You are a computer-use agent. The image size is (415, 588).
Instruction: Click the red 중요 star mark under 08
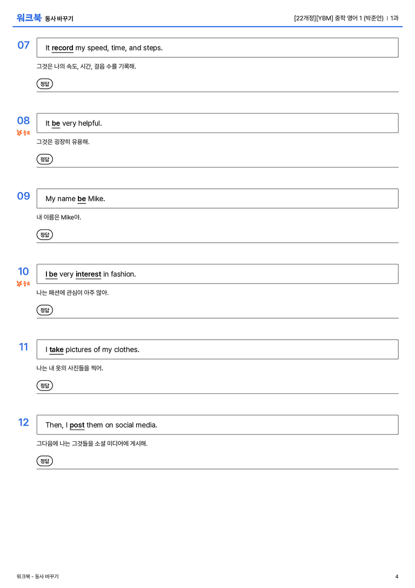pyautogui.click(x=23, y=133)
